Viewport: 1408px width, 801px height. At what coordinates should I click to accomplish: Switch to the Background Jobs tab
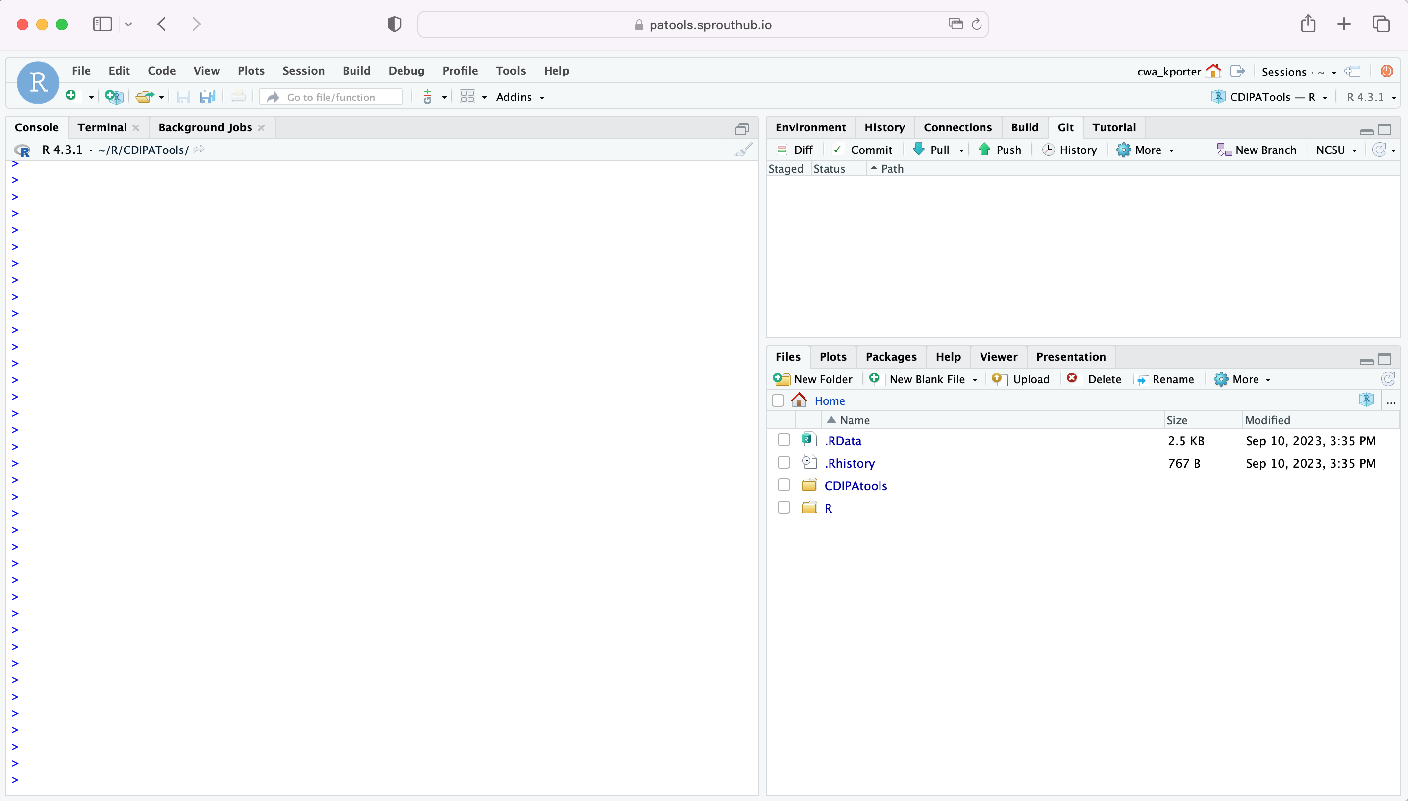[205, 127]
